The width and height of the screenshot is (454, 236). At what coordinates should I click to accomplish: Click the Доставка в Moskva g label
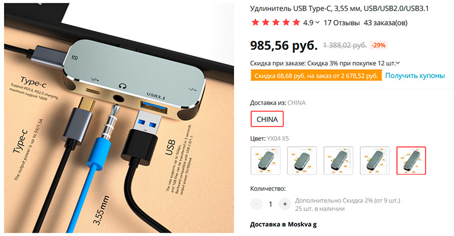coord(283,225)
